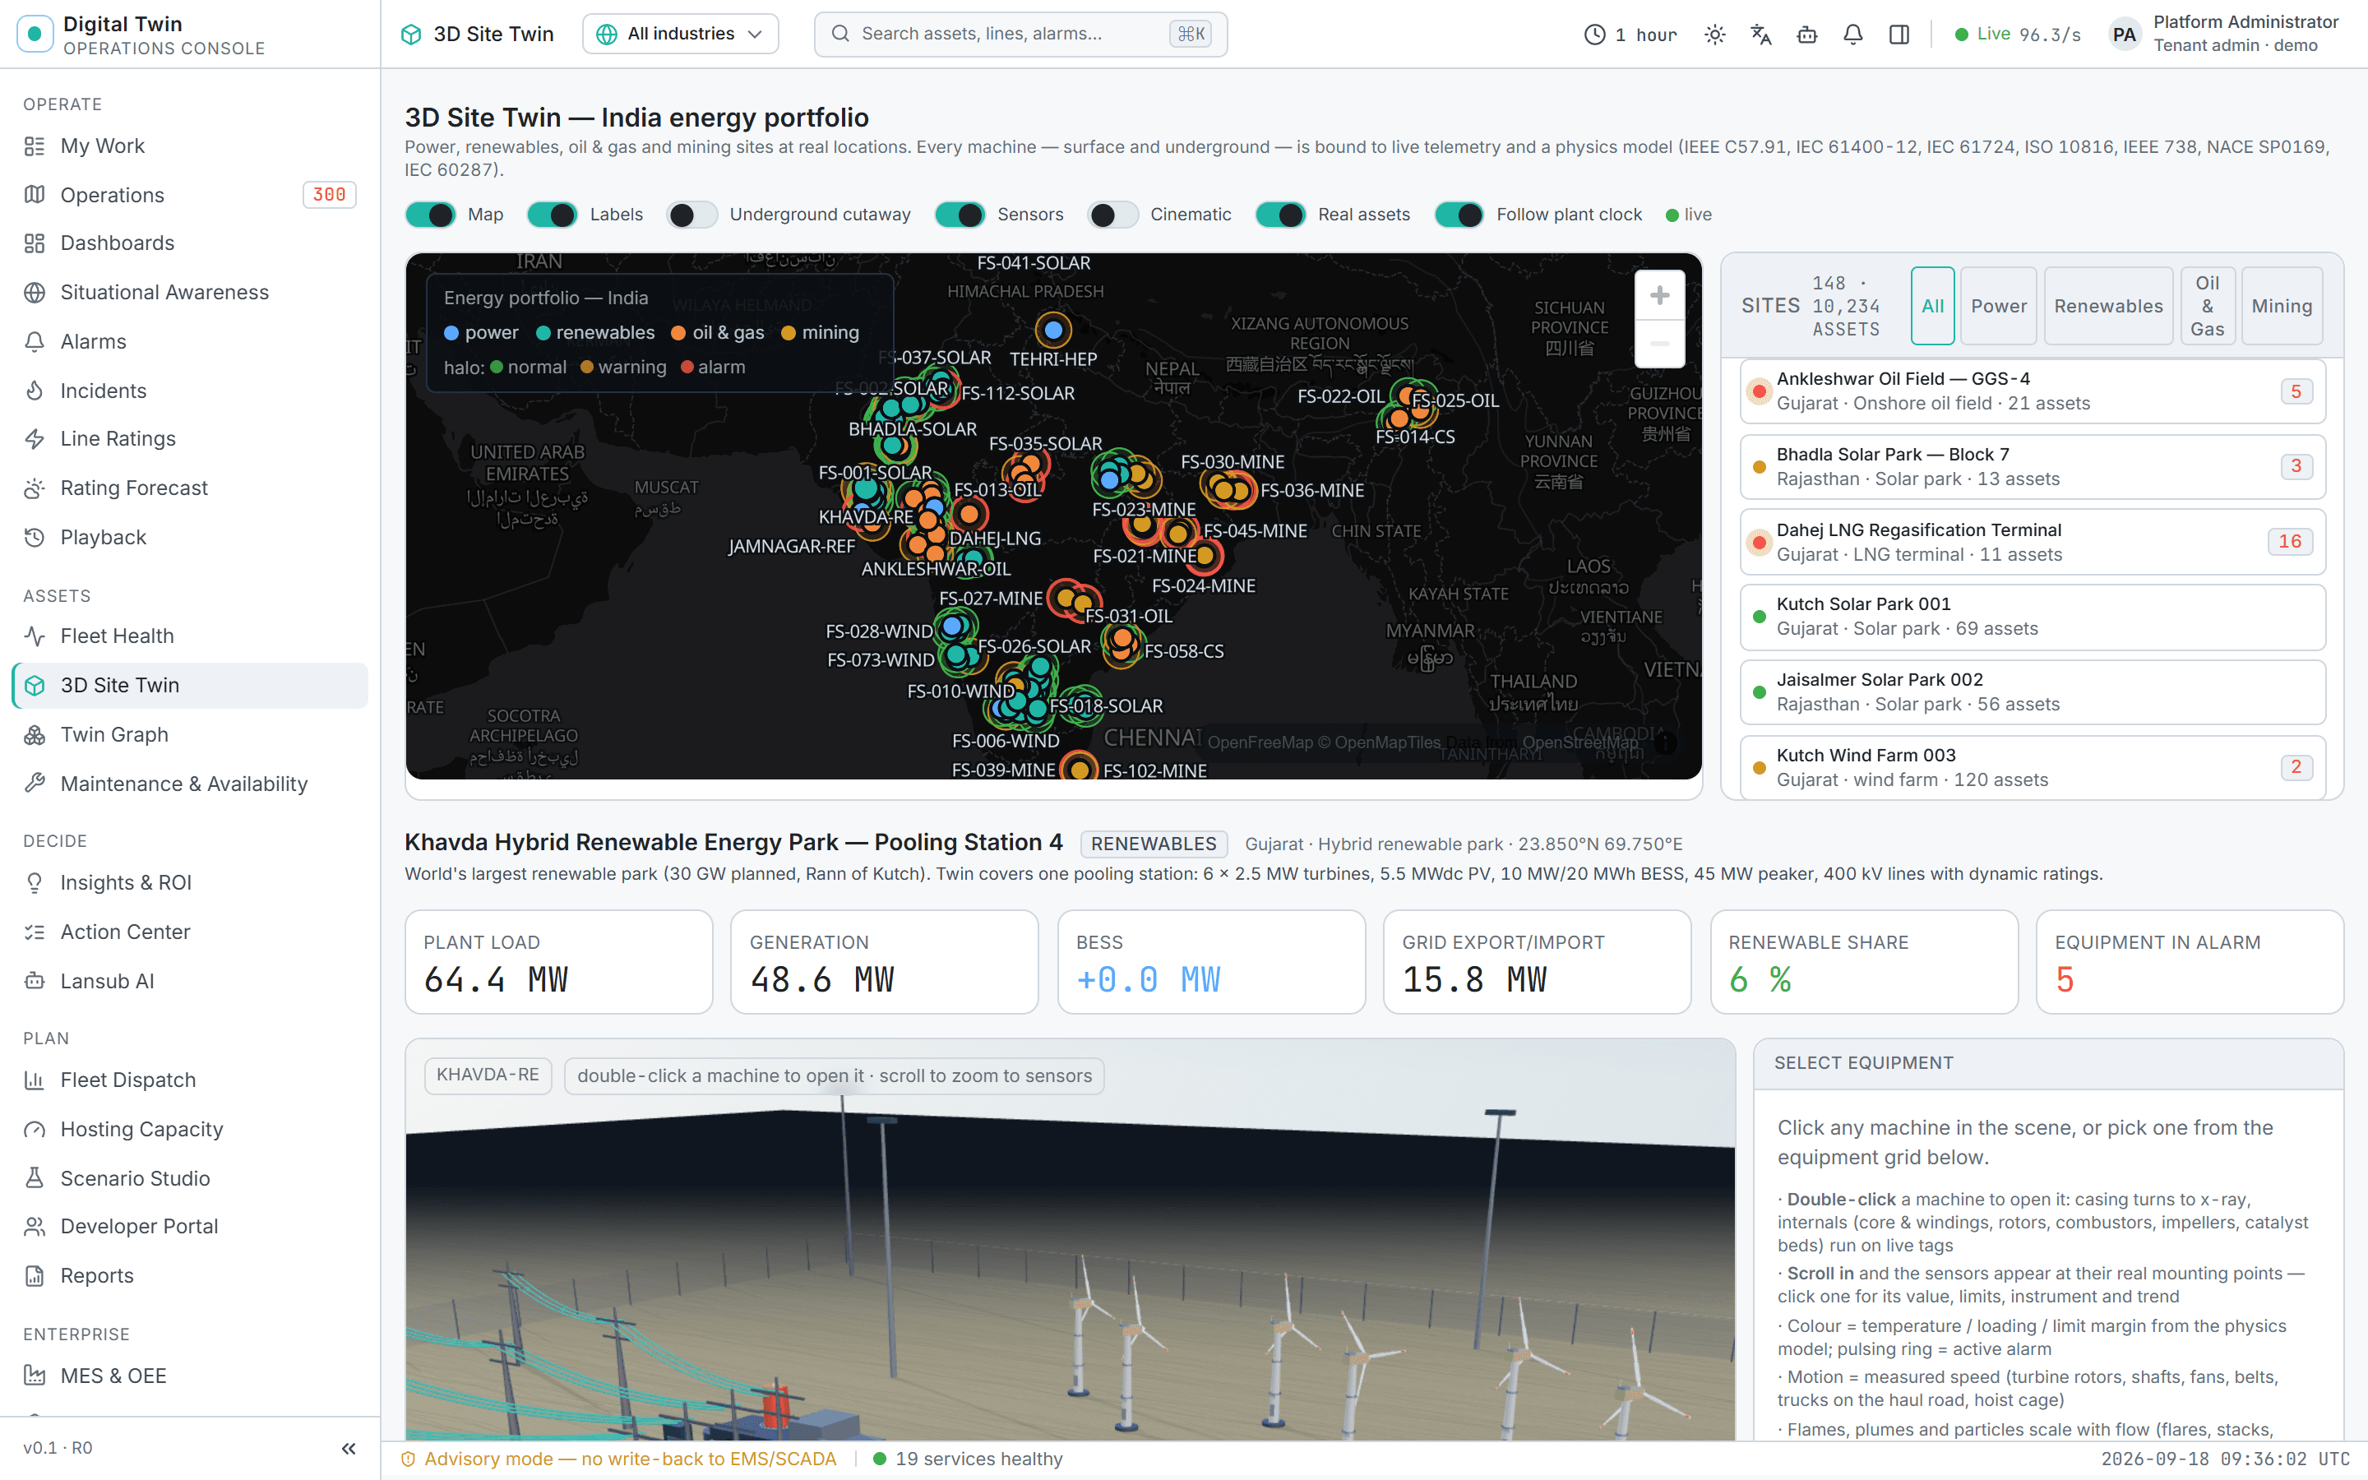2368x1480 pixels.
Task: Open Hosting Capacity page
Action: (x=190, y=1130)
